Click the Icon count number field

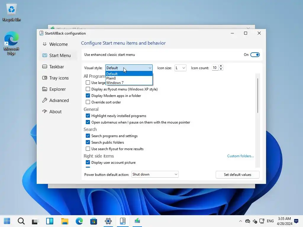pyautogui.click(x=215, y=68)
